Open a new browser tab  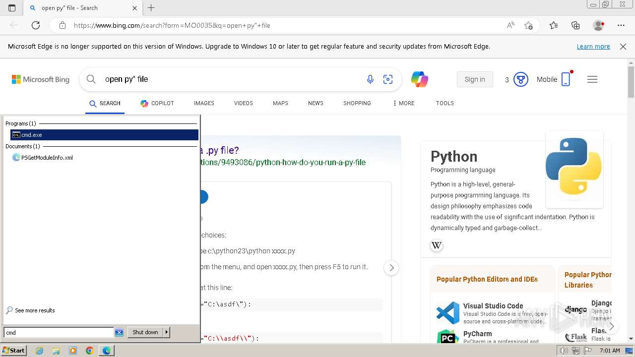pos(151,8)
